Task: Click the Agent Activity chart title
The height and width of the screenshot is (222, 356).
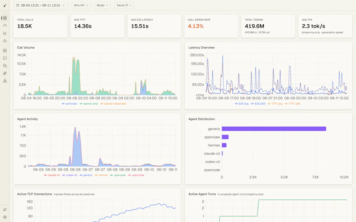Action: (27, 119)
